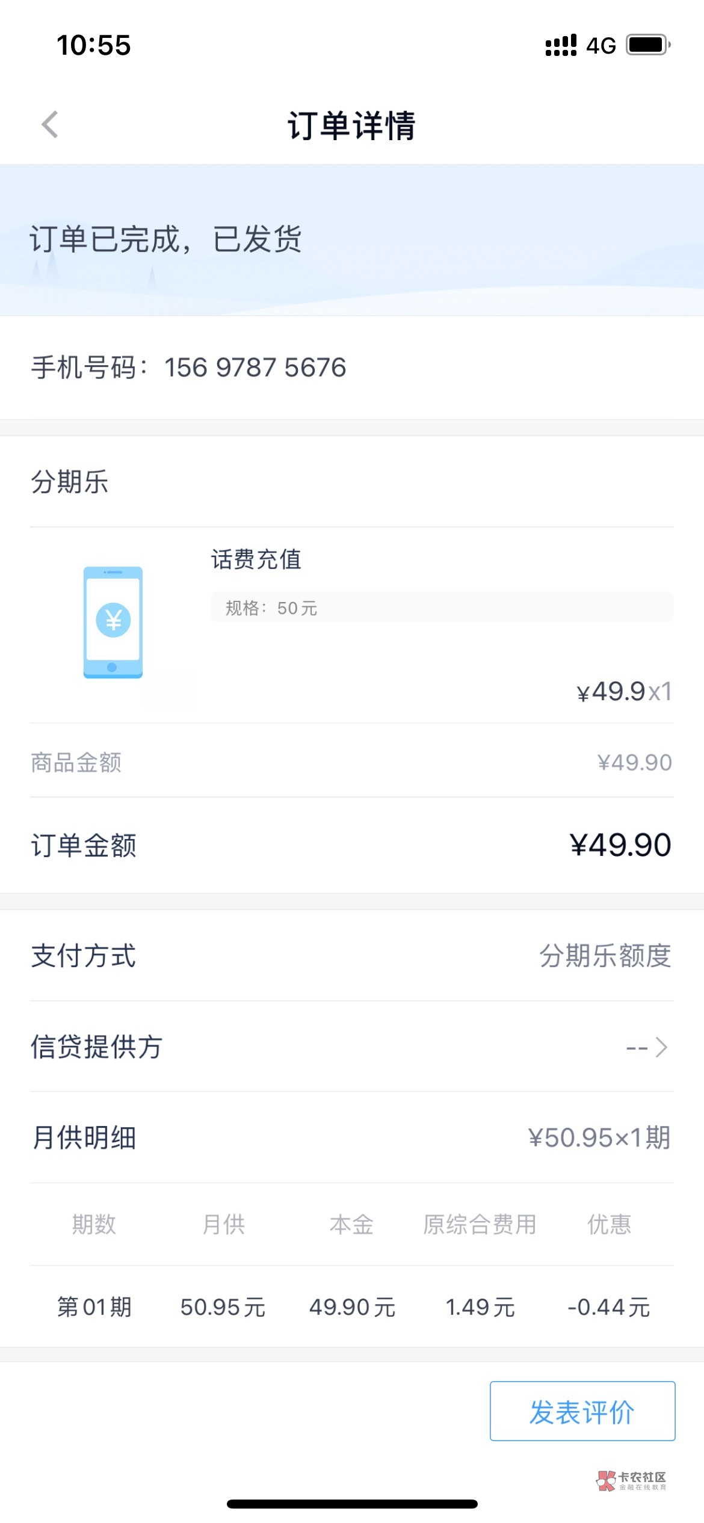This screenshot has height=1523, width=704.
Task: Expand the 月供明细 installment row
Action: pos(351,1137)
